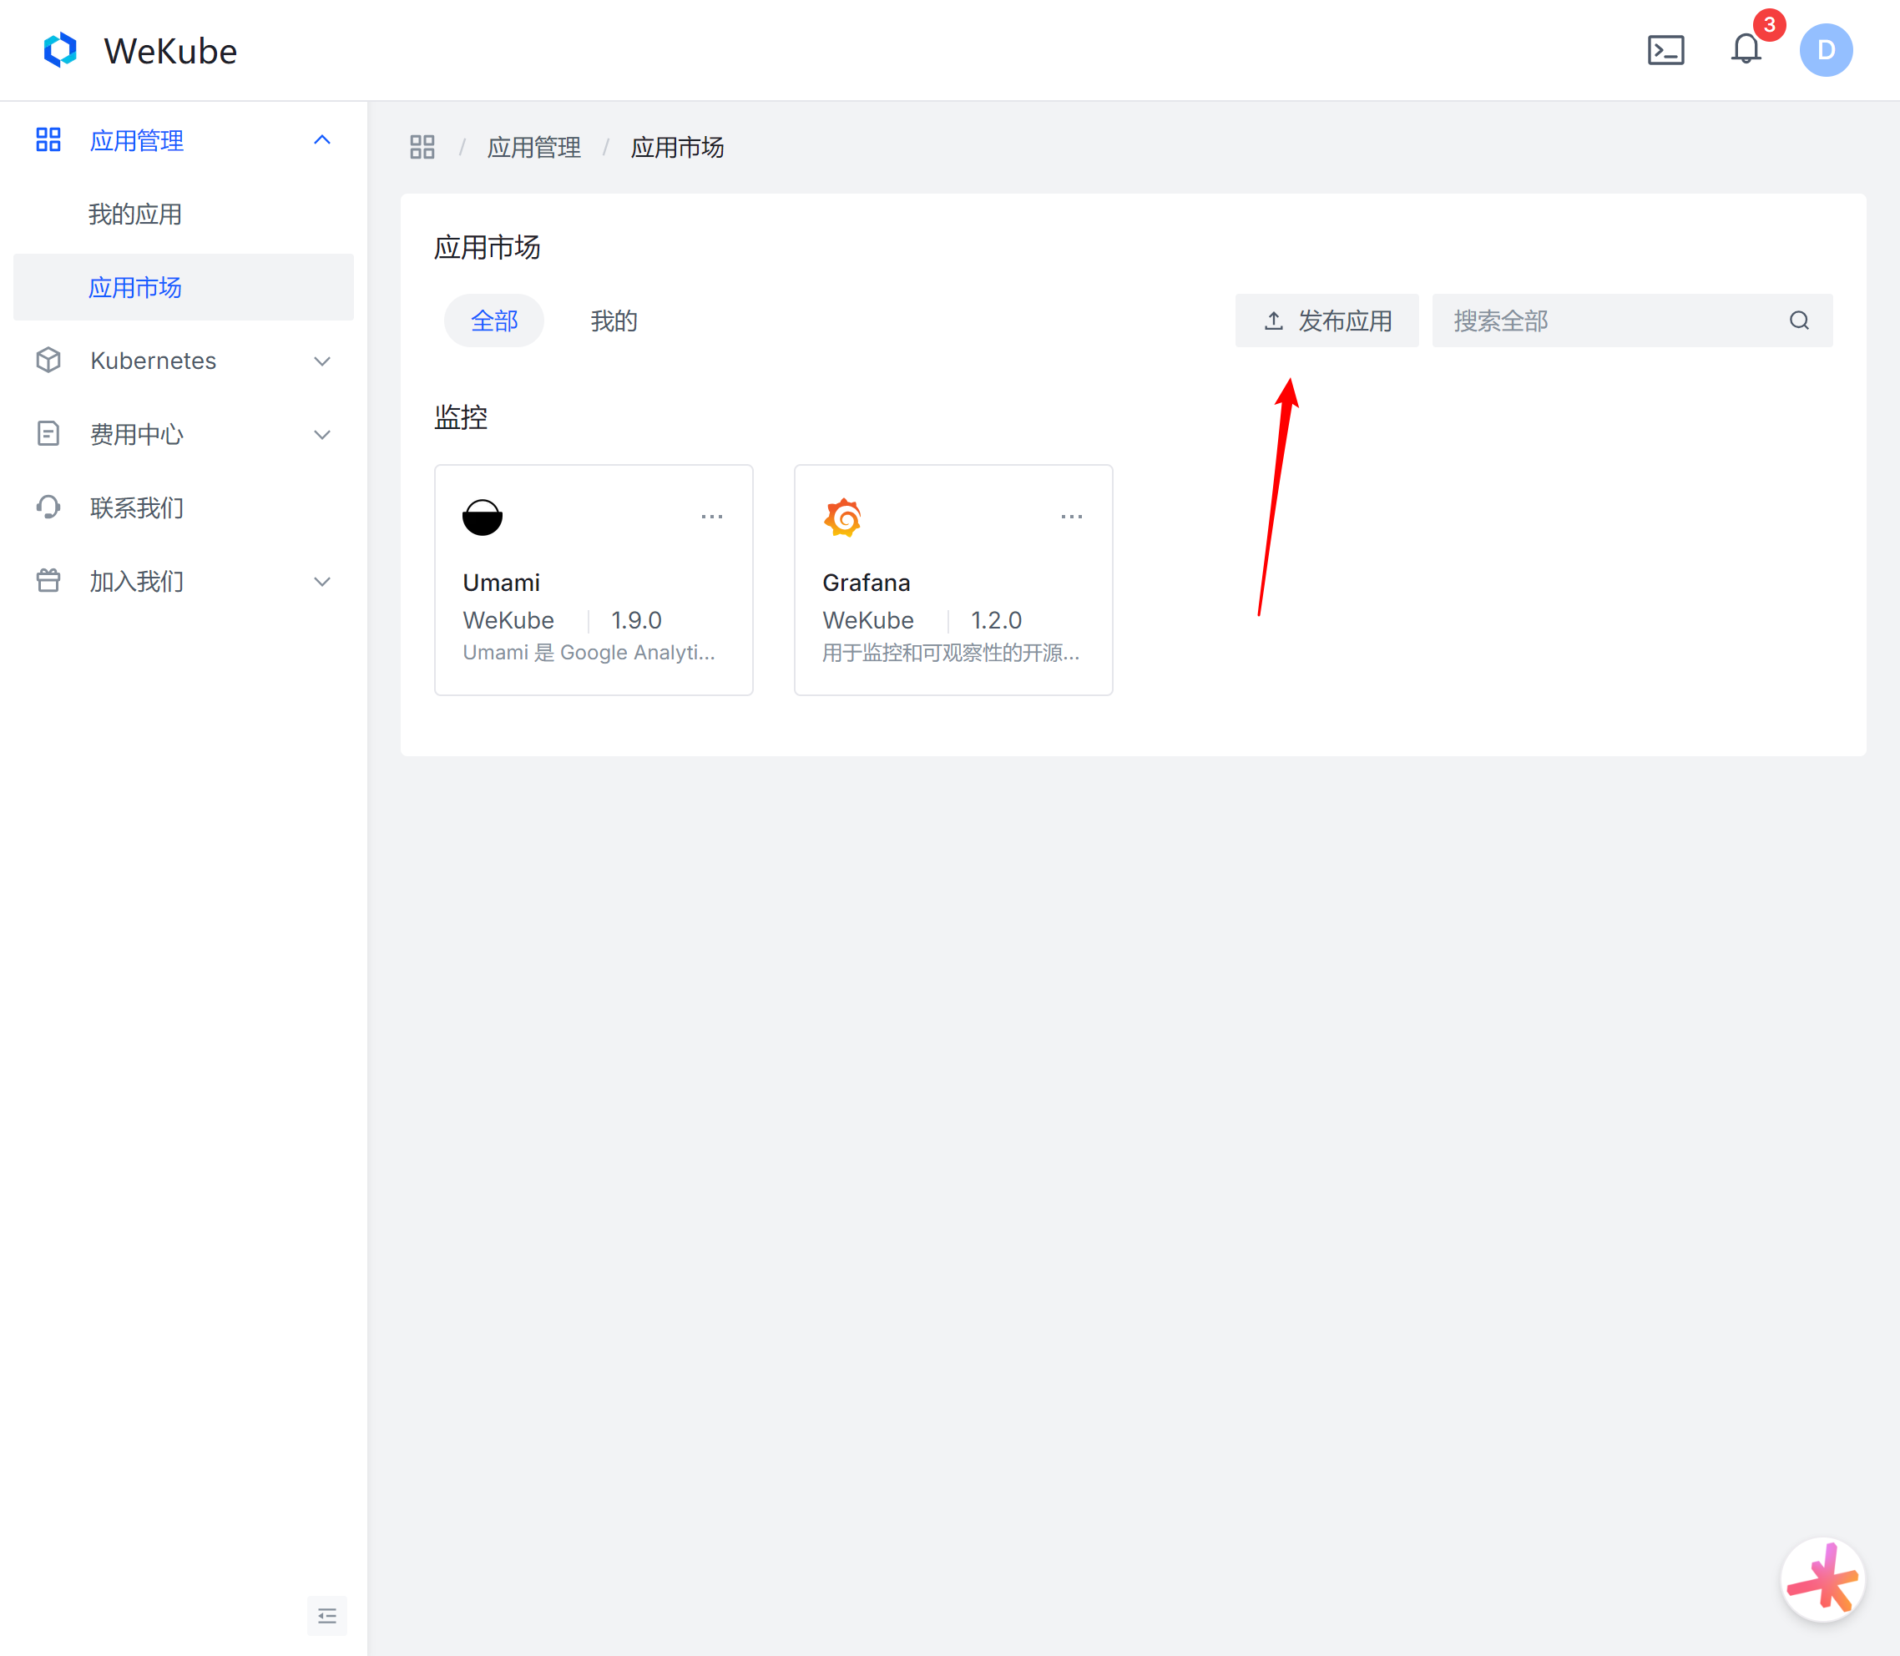Click the Umami app logo
Viewport: 1900px width, 1656px height.
(x=483, y=517)
